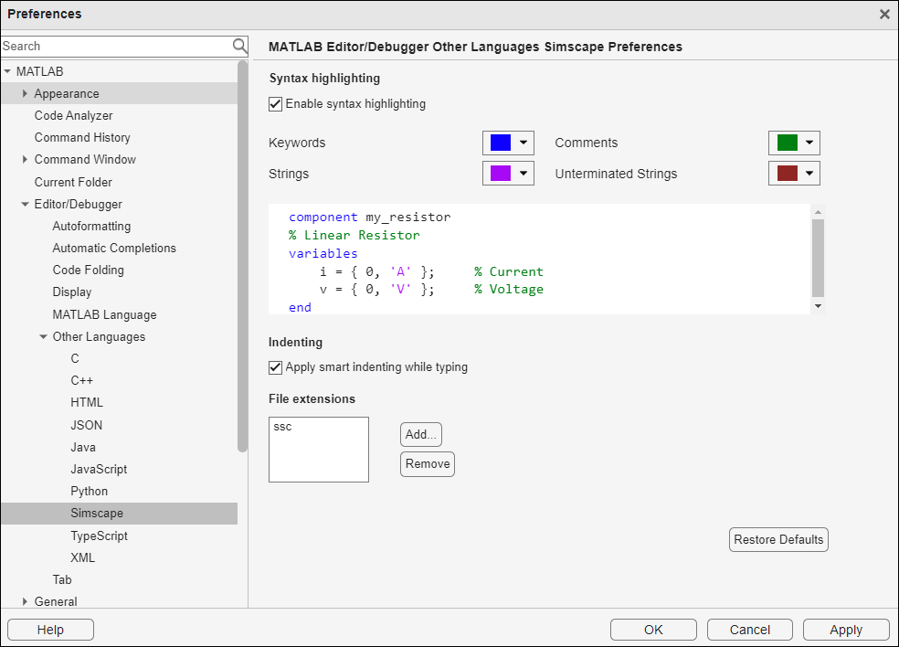Image resolution: width=899 pixels, height=647 pixels.
Task: Click the OK button
Action: coord(653,630)
